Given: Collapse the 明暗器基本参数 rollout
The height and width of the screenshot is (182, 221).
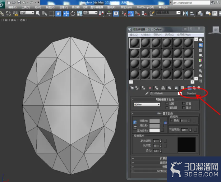Looking at the screenshot, I should point(165,100).
